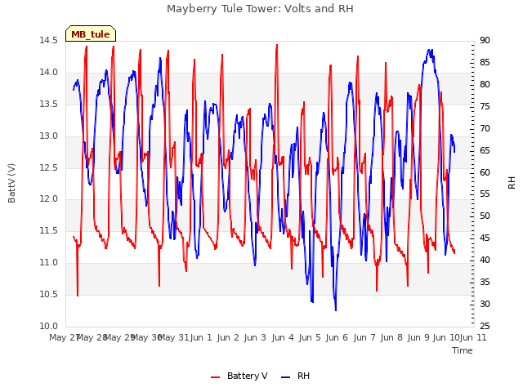Click the 80 RH axis tick
This screenshot has width=523, height=392.
tap(485, 84)
